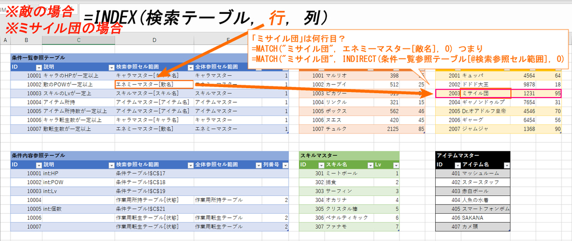Select cell スキルマスター[スキル名]

154,94
